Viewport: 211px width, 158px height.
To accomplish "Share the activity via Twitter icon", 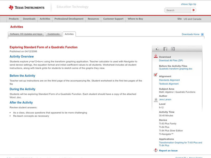I will [173, 49].
